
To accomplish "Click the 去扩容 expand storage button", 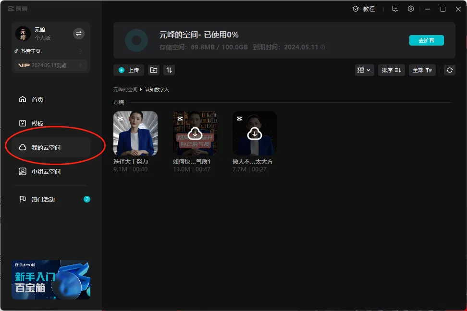I will coord(427,40).
